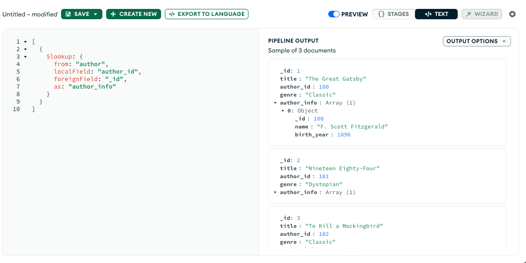Click Export to Language button
Screen dimensions: 526x263
(x=206, y=14)
